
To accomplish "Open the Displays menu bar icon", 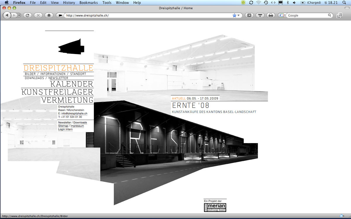I will [x=281, y=3].
